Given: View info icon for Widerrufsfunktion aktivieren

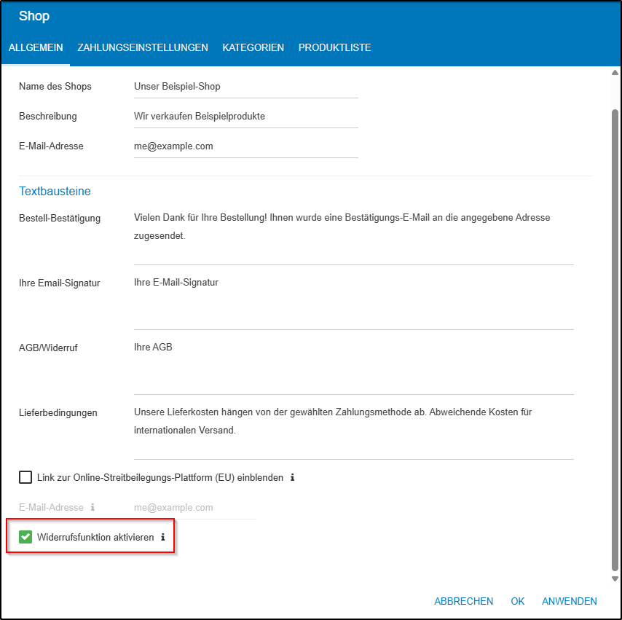Looking at the screenshot, I should [162, 537].
